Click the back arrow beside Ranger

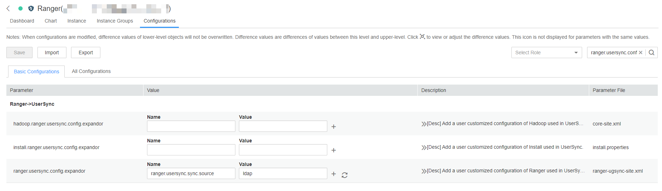pyautogui.click(x=8, y=8)
